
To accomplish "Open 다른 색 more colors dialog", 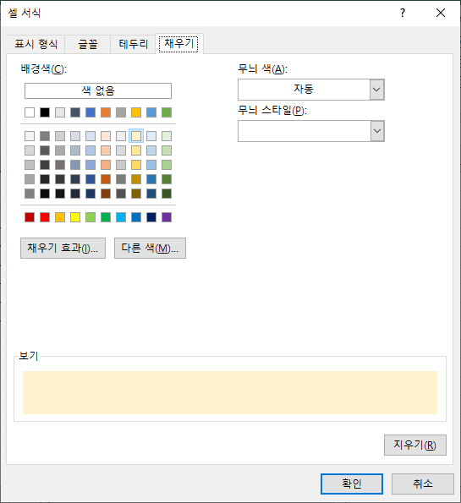I will coord(150,248).
